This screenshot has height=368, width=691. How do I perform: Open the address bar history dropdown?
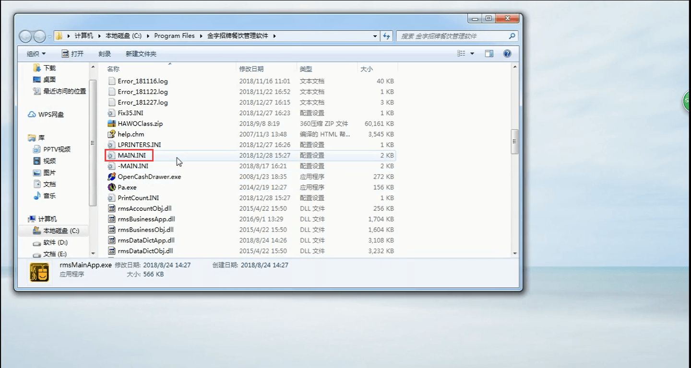tap(375, 36)
